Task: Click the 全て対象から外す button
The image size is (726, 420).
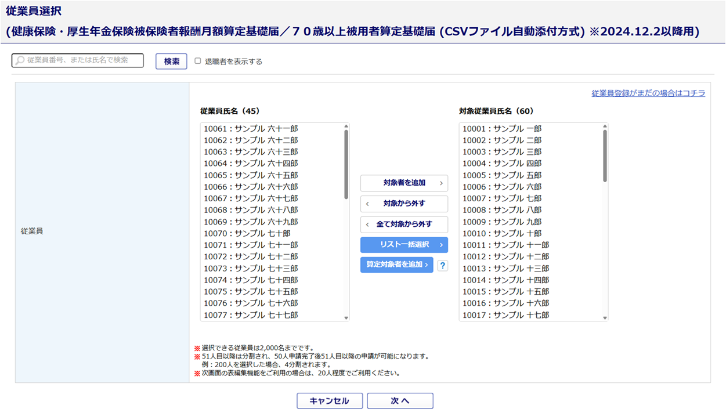Action: click(404, 224)
